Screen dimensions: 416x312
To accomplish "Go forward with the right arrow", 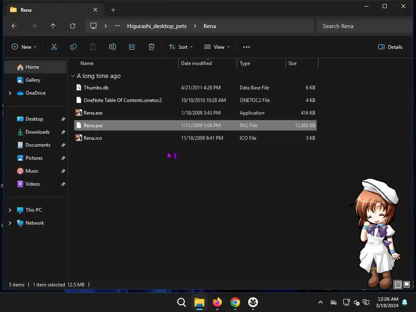I will [x=34, y=26].
